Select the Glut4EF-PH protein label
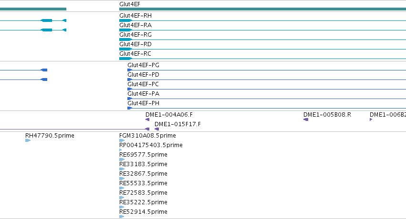The height and width of the screenshot is (219, 406). (143, 103)
